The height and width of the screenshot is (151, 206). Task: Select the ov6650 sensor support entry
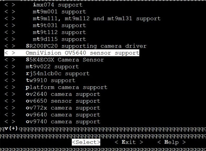[63, 101]
